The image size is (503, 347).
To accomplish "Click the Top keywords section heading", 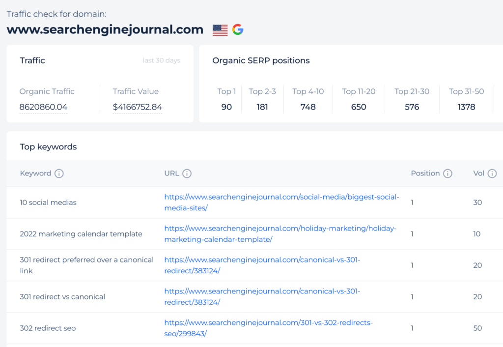I will (x=48, y=146).
